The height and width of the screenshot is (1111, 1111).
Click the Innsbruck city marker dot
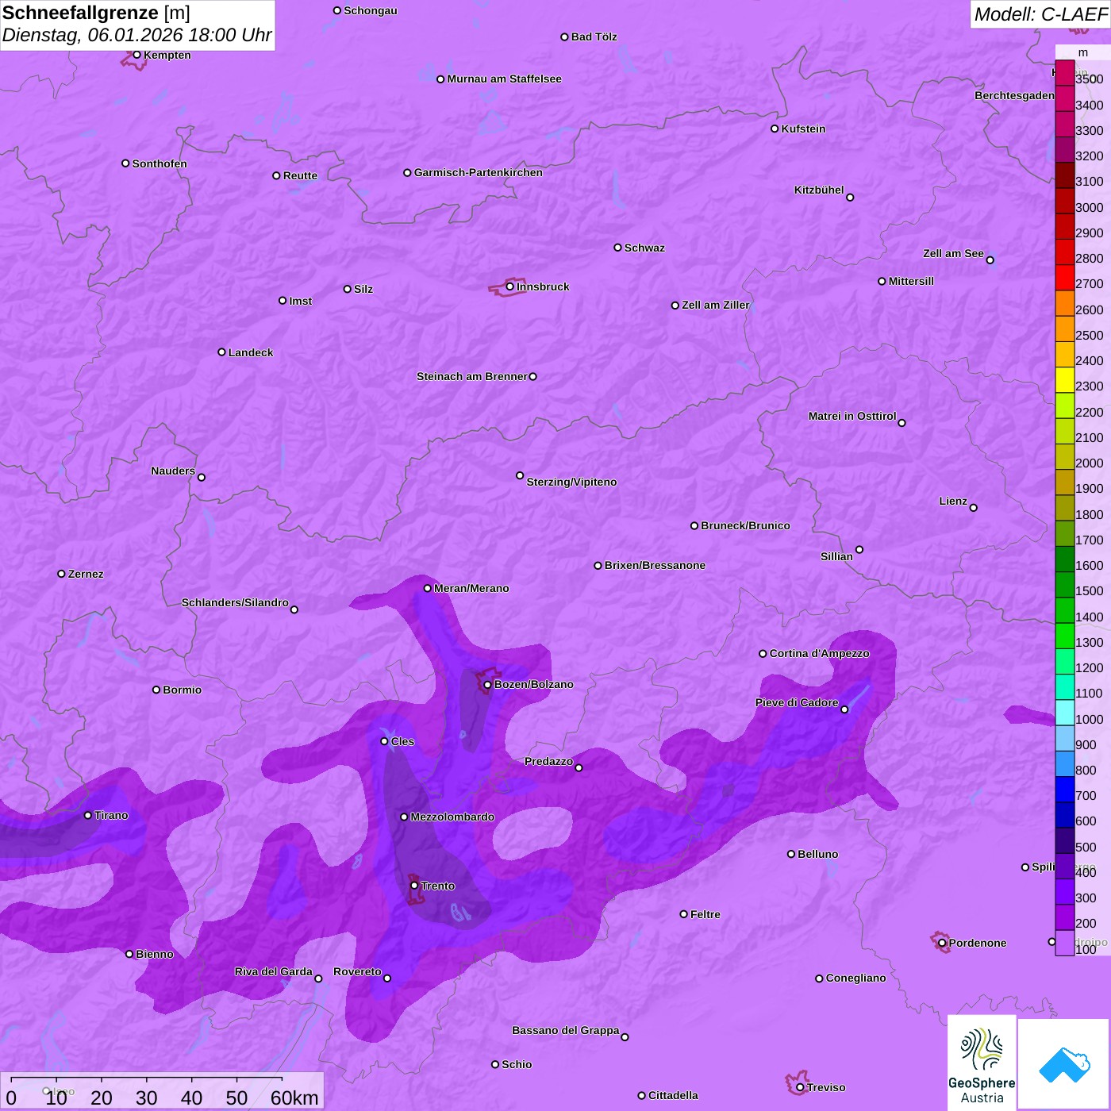point(510,286)
